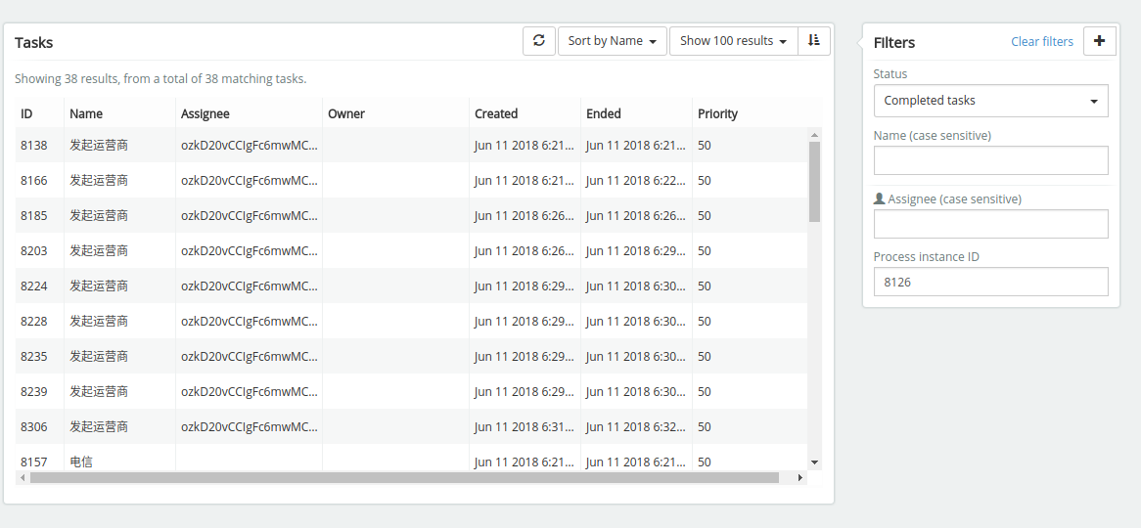Select task ID 8185
The height and width of the screenshot is (528, 1141).
pos(33,216)
